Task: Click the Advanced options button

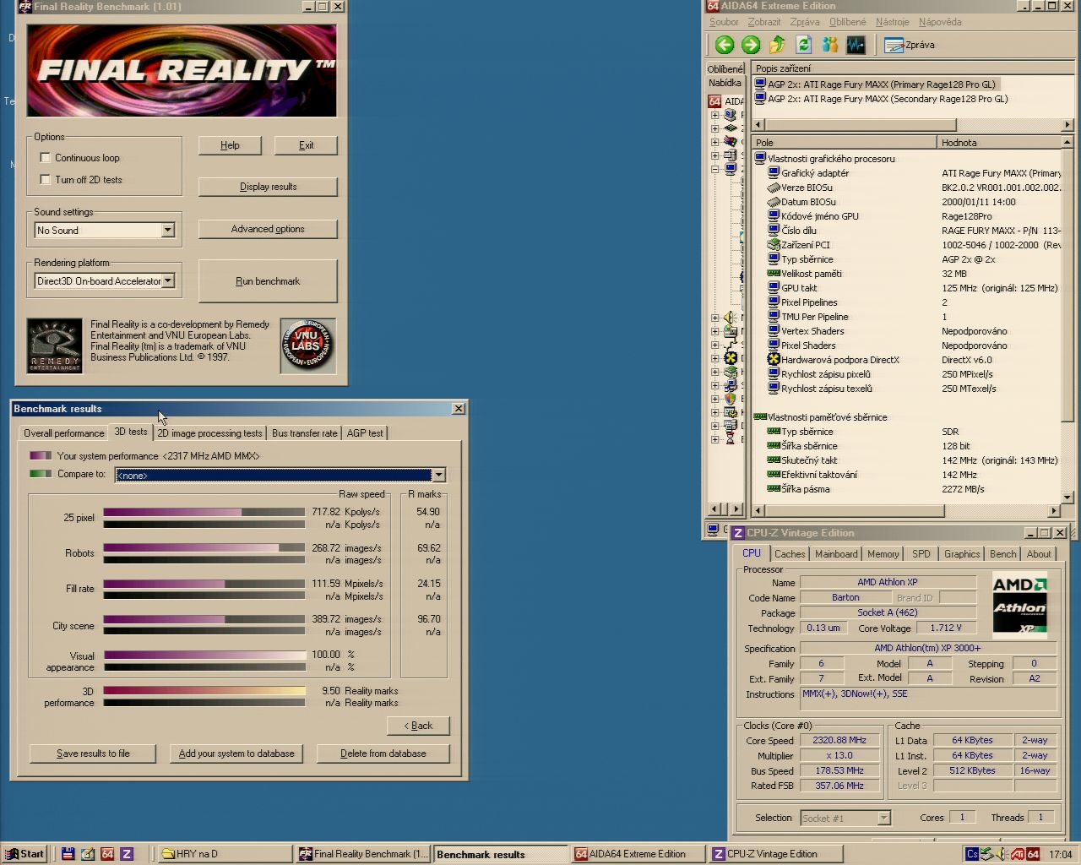Action: [268, 229]
